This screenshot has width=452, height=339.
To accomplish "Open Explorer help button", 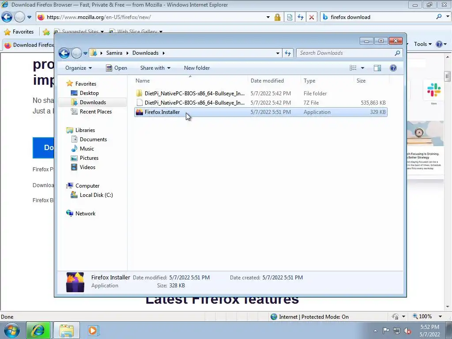I will (393, 68).
